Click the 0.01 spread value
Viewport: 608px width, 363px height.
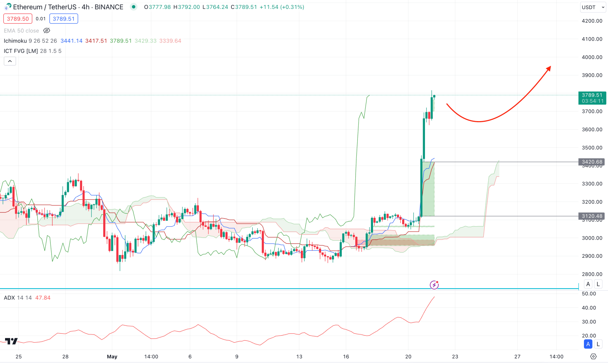[x=41, y=19]
